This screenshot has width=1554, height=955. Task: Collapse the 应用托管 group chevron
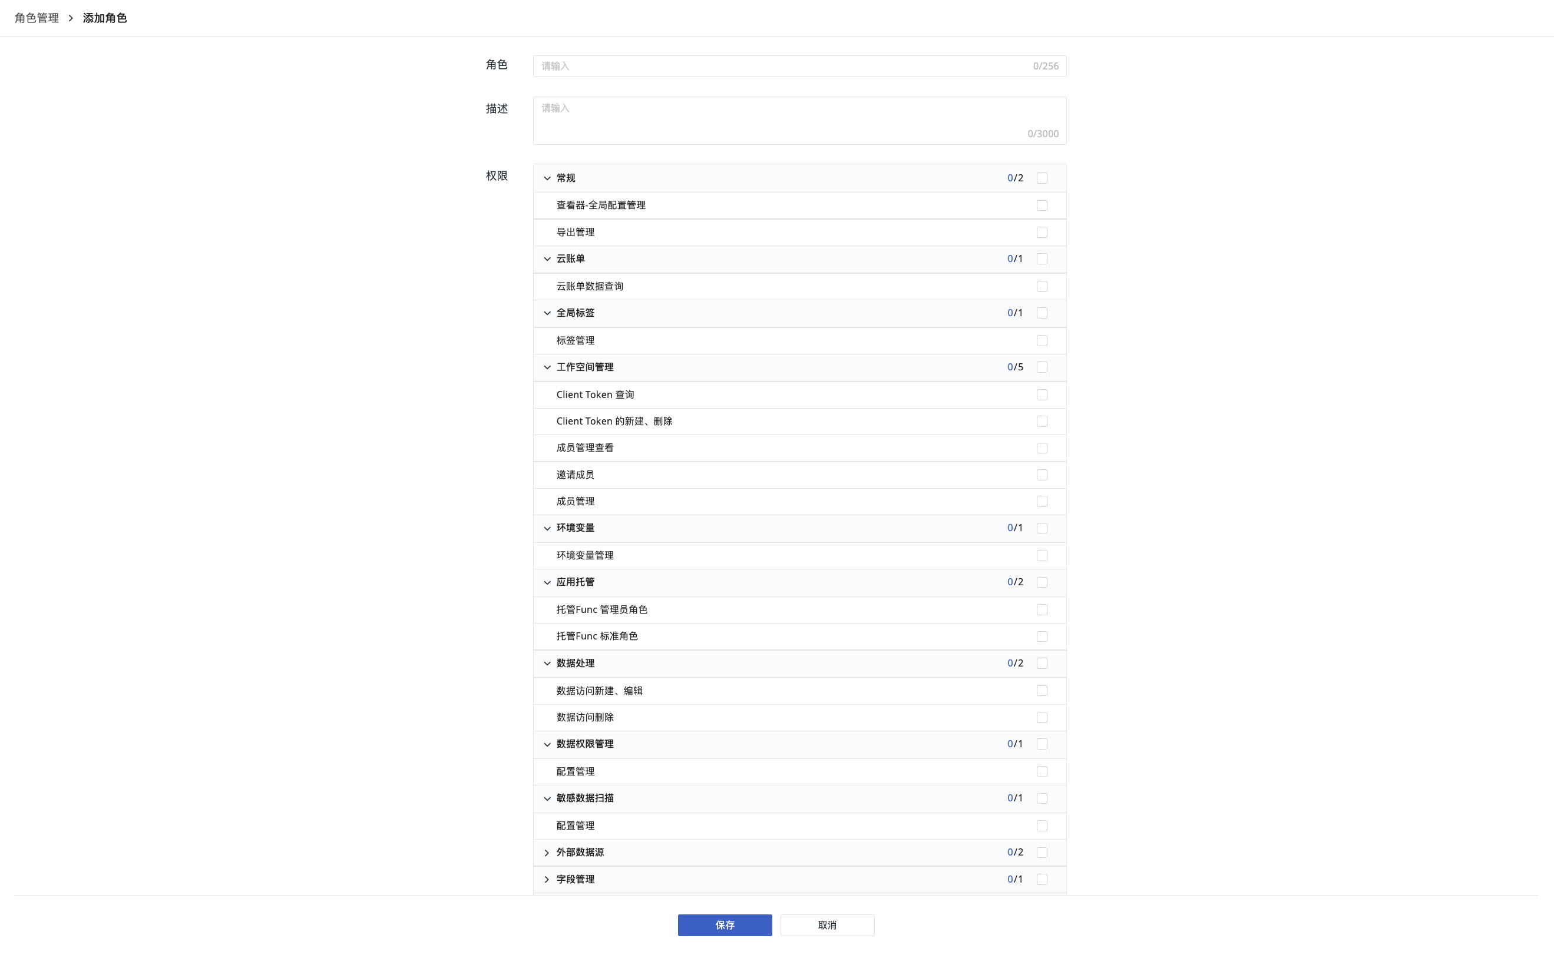(547, 582)
